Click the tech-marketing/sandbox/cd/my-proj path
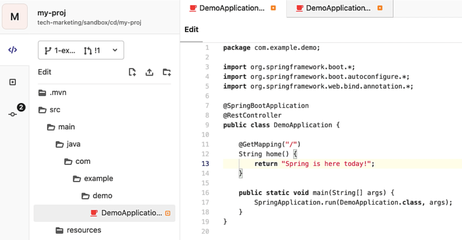The width and height of the screenshot is (462, 240). 89,23
